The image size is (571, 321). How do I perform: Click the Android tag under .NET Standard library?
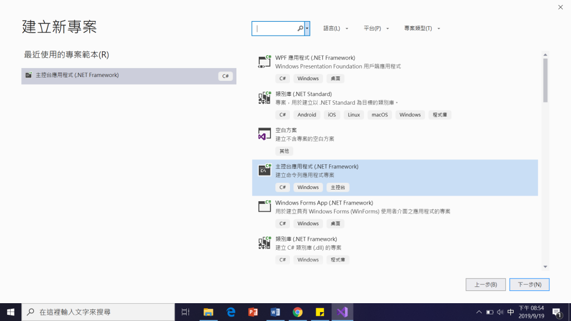coord(307,115)
